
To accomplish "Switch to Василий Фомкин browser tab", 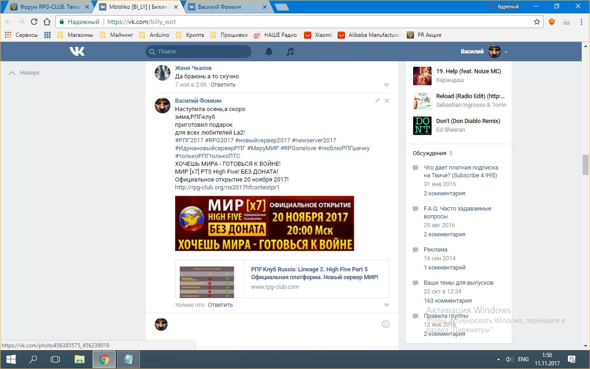I will 224,7.
